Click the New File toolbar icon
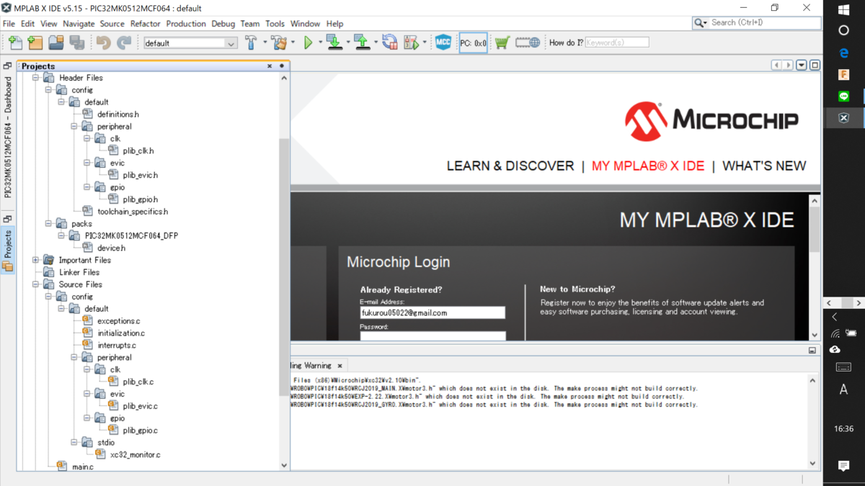 tap(15, 43)
